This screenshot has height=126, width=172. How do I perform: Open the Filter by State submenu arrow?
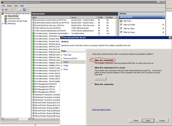pyautogui.click(x=163, y=29)
